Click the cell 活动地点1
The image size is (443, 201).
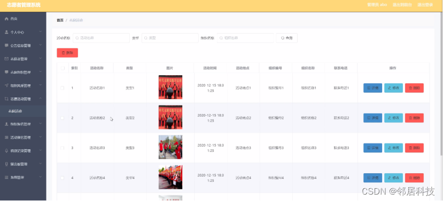coord(243,88)
